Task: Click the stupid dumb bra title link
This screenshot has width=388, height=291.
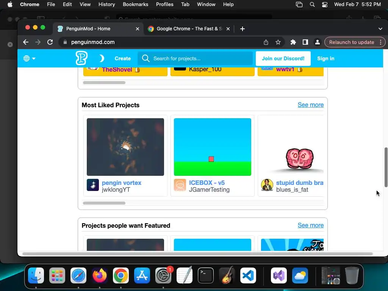Action: pos(300,183)
